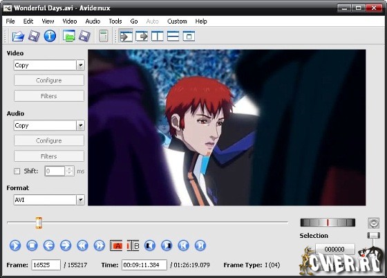Expand the Audio codec Copy dropdown
The width and height of the screenshot is (387, 278).
(x=80, y=126)
